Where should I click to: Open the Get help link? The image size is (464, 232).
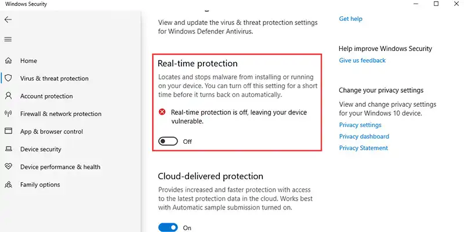(350, 19)
